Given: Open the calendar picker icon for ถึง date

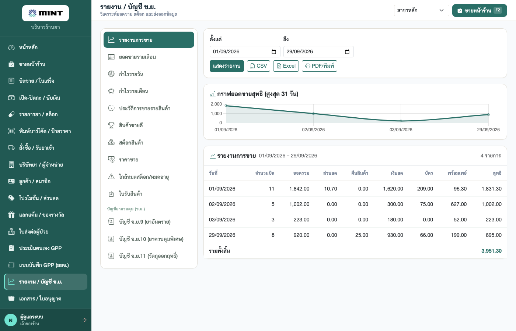Looking at the screenshot, I should [347, 52].
